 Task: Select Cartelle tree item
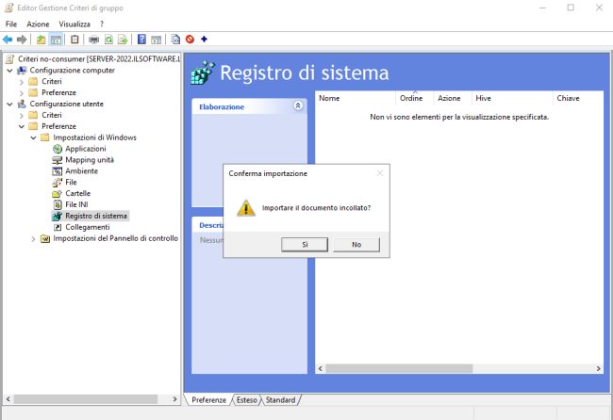click(x=77, y=194)
